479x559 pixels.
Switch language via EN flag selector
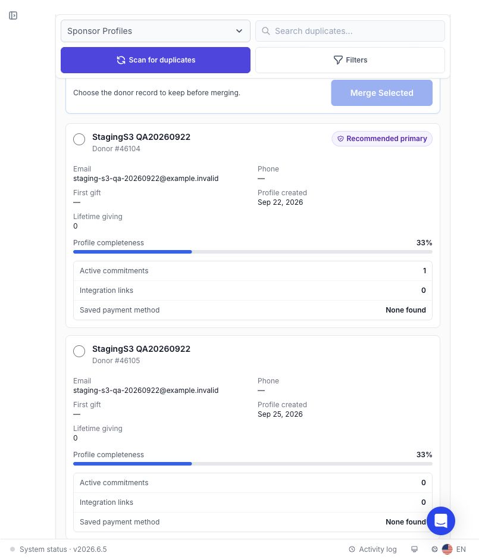[x=453, y=549]
